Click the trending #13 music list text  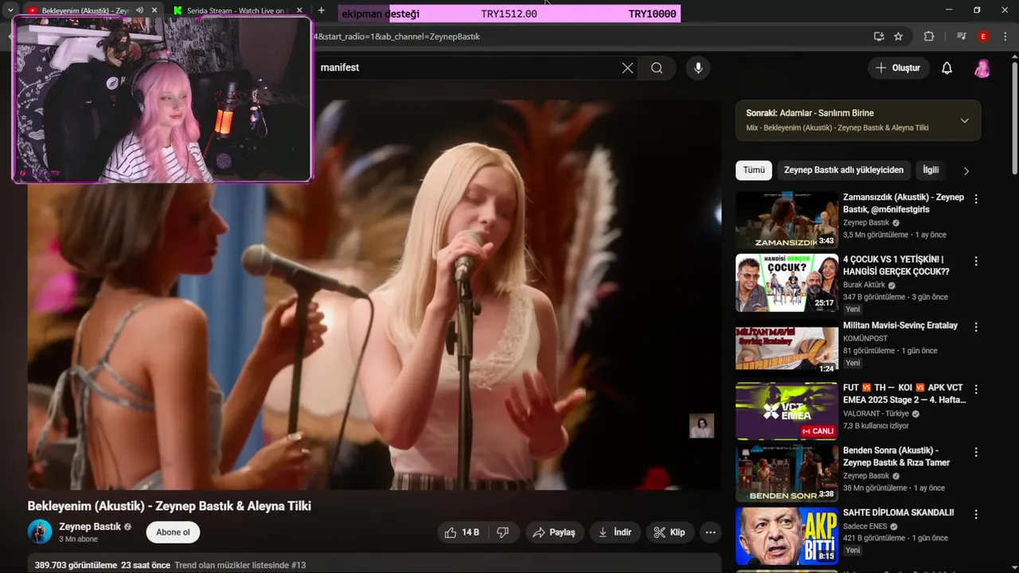(x=240, y=565)
